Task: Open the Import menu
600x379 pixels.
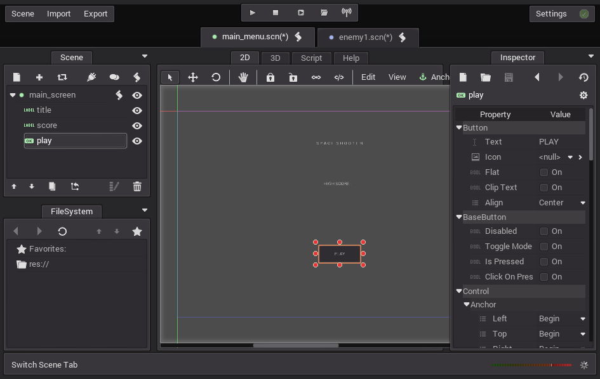Action: pyautogui.click(x=58, y=14)
